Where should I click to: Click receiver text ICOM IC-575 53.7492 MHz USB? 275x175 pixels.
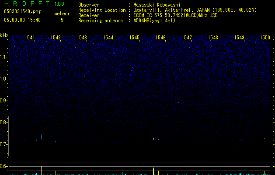coord(176,15)
